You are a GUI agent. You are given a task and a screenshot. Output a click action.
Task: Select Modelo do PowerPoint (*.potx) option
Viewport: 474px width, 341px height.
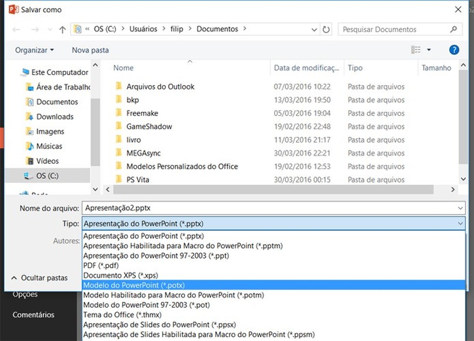pyautogui.click(x=134, y=285)
